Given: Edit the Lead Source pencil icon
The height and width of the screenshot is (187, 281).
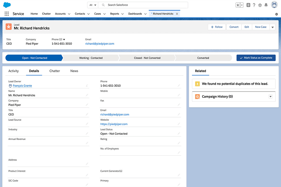Looking at the screenshot, I should click(x=87, y=124).
